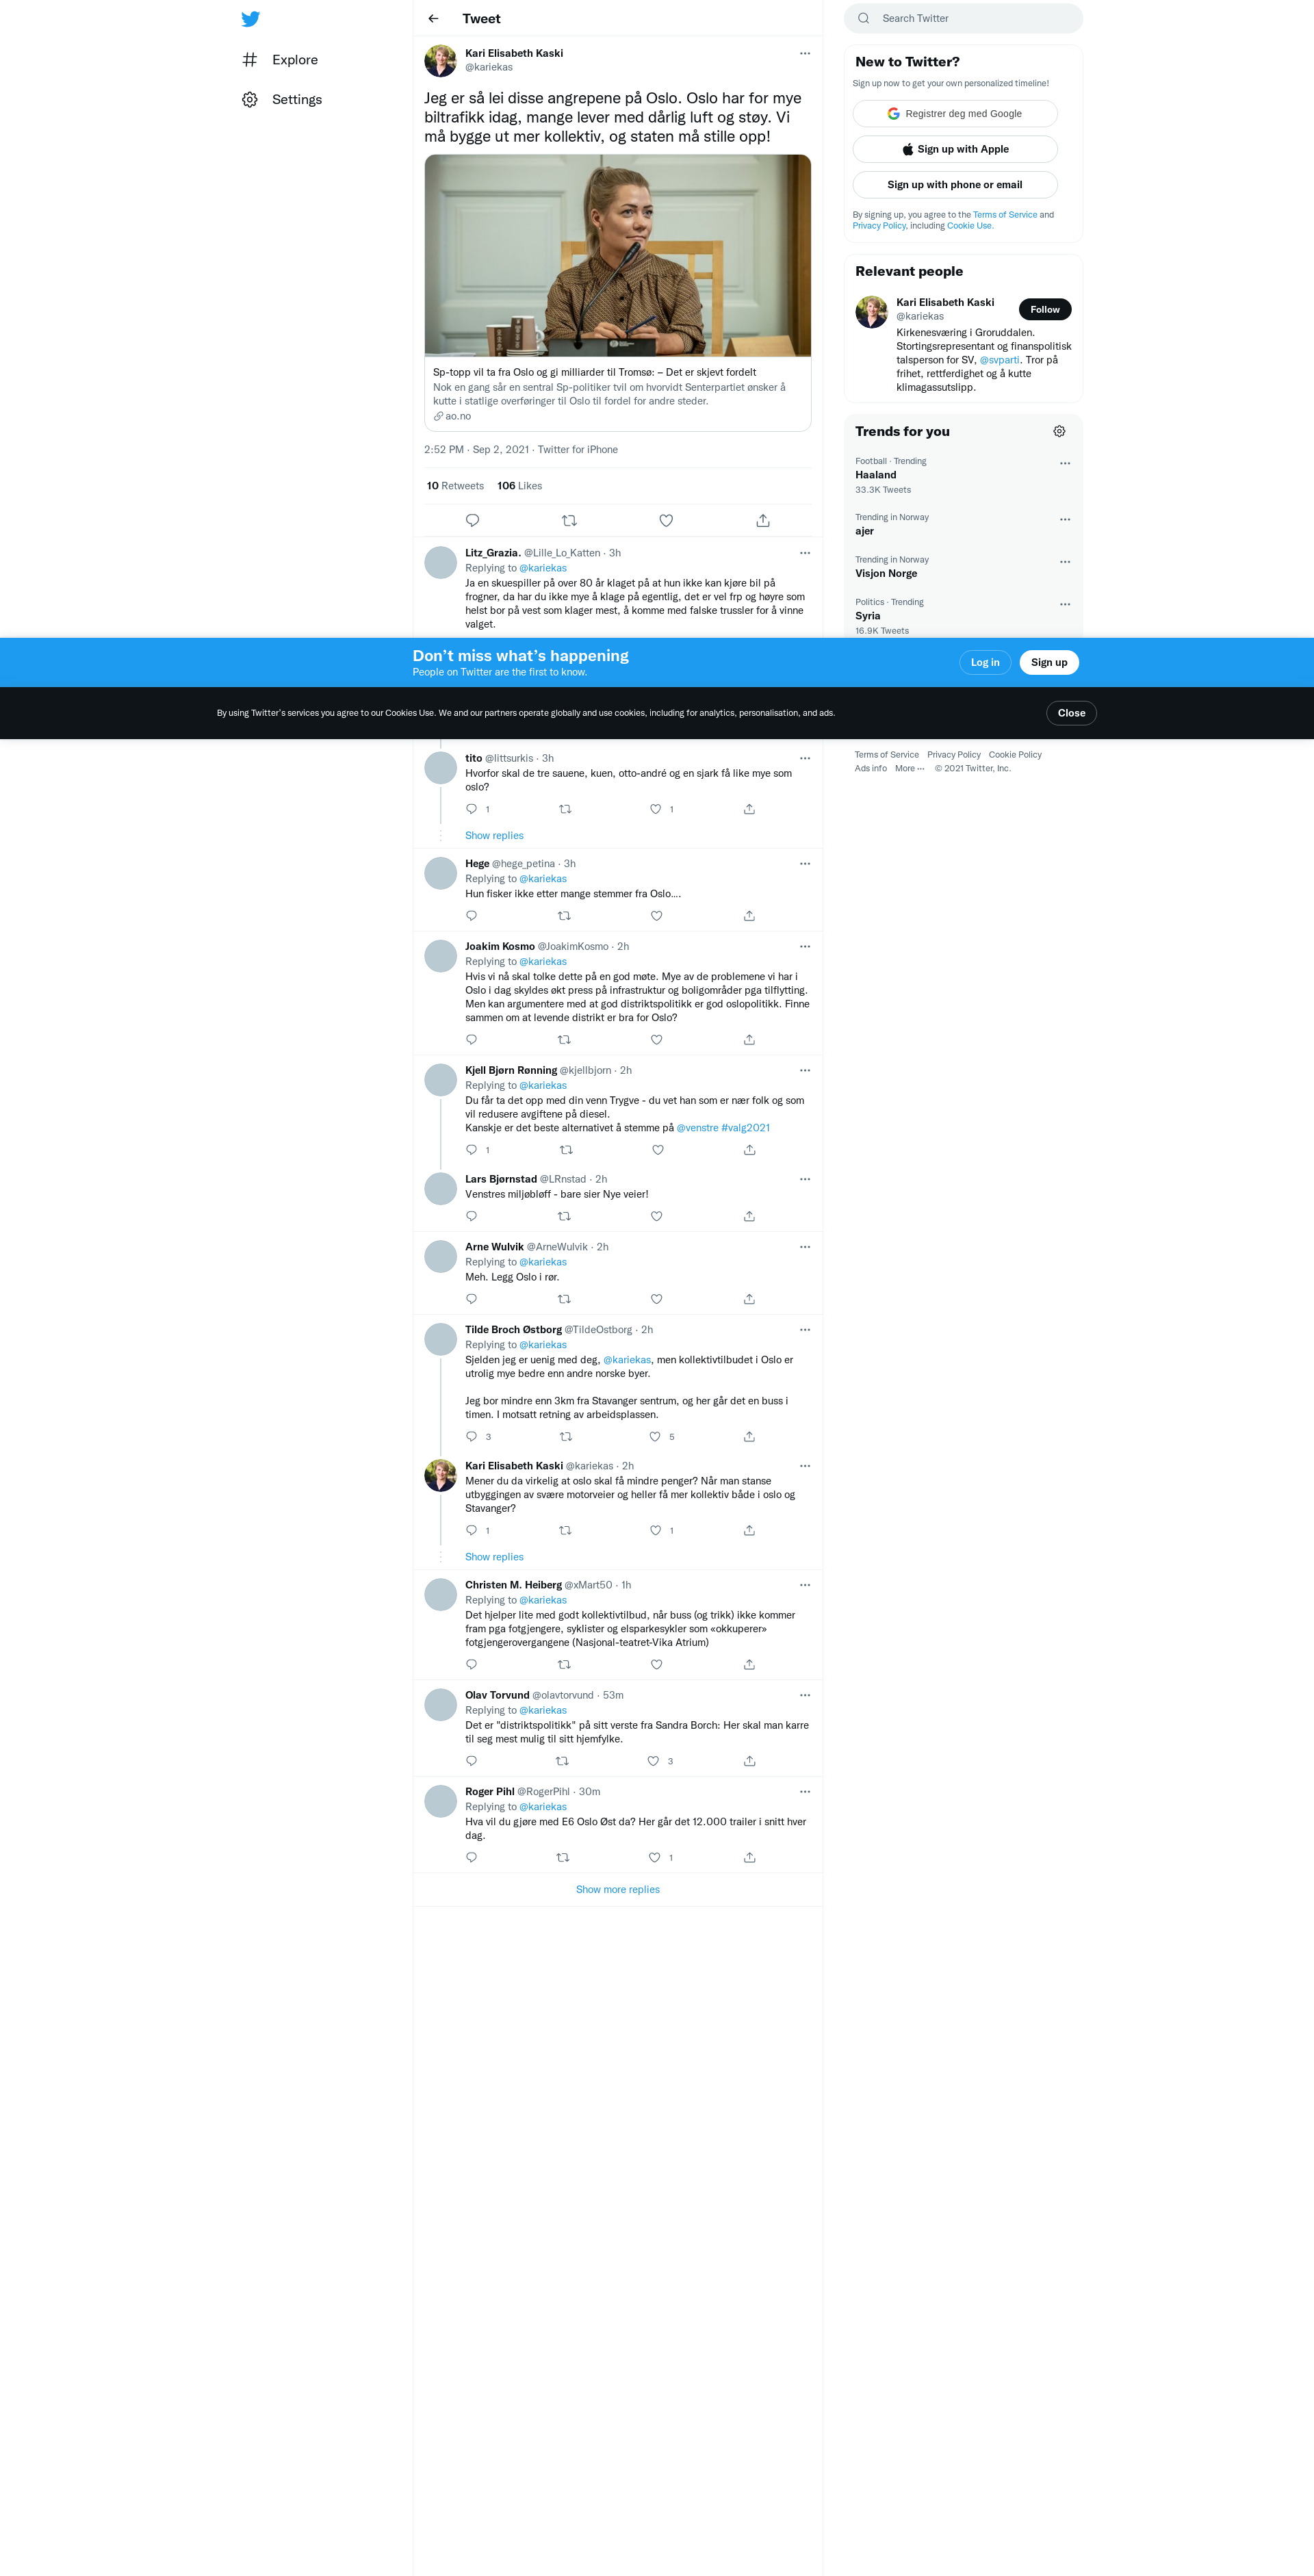Share Christen M. Heiberg's reply
This screenshot has width=1314, height=2576.
(749, 1666)
